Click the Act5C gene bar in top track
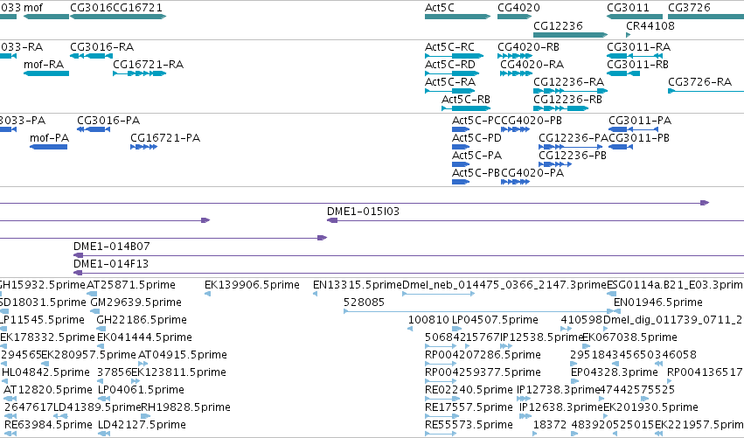The image size is (744, 438). (x=457, y=17)
